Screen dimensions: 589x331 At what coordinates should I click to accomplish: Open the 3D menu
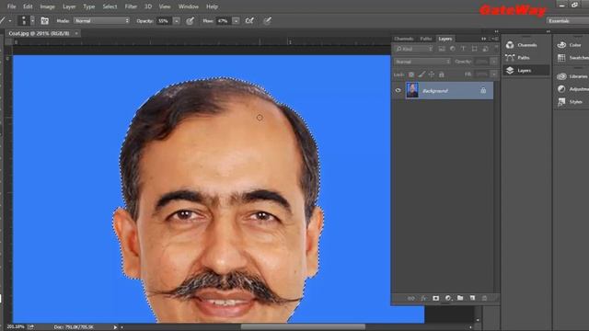coord(148,6)
